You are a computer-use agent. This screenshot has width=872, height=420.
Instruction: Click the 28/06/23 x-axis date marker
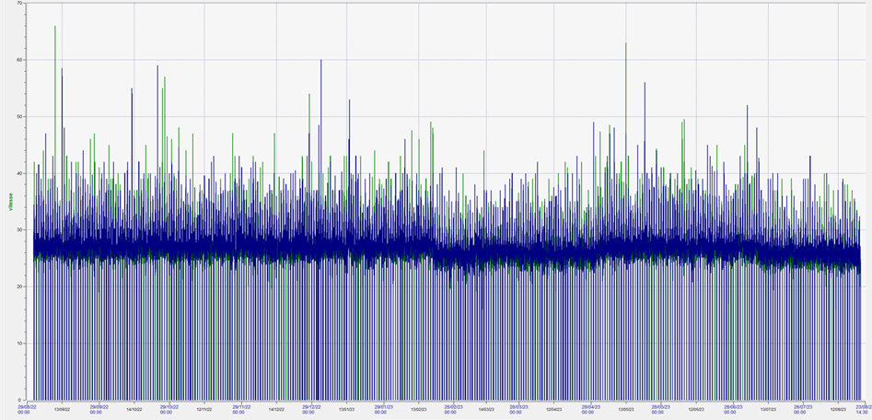pos(733,408)
